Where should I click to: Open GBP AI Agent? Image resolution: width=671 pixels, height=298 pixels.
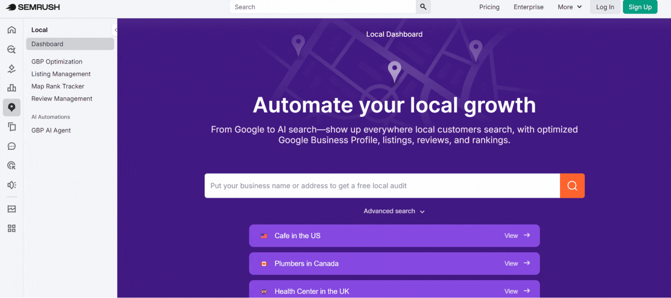click(51, 130)
